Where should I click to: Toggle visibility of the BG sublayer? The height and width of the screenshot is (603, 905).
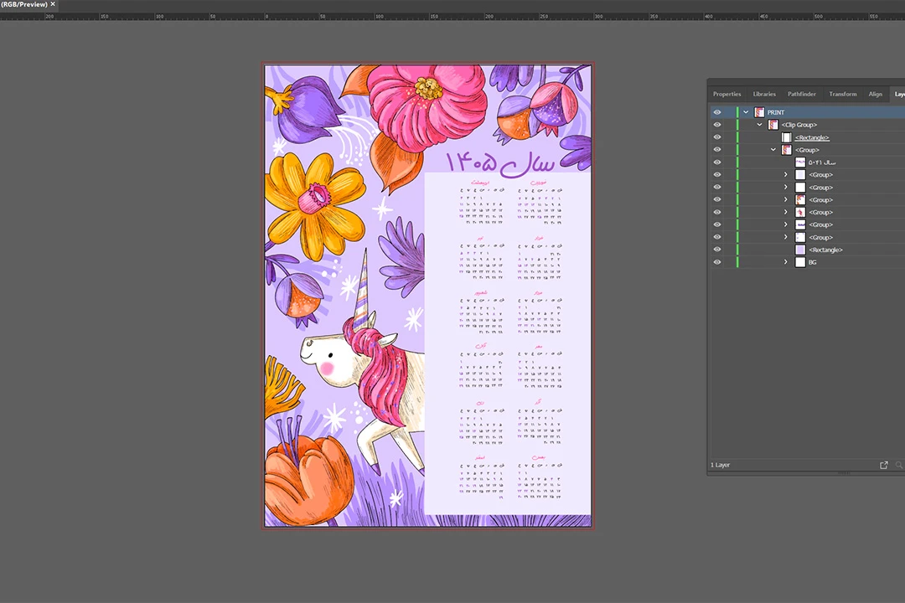click(716, 262)
